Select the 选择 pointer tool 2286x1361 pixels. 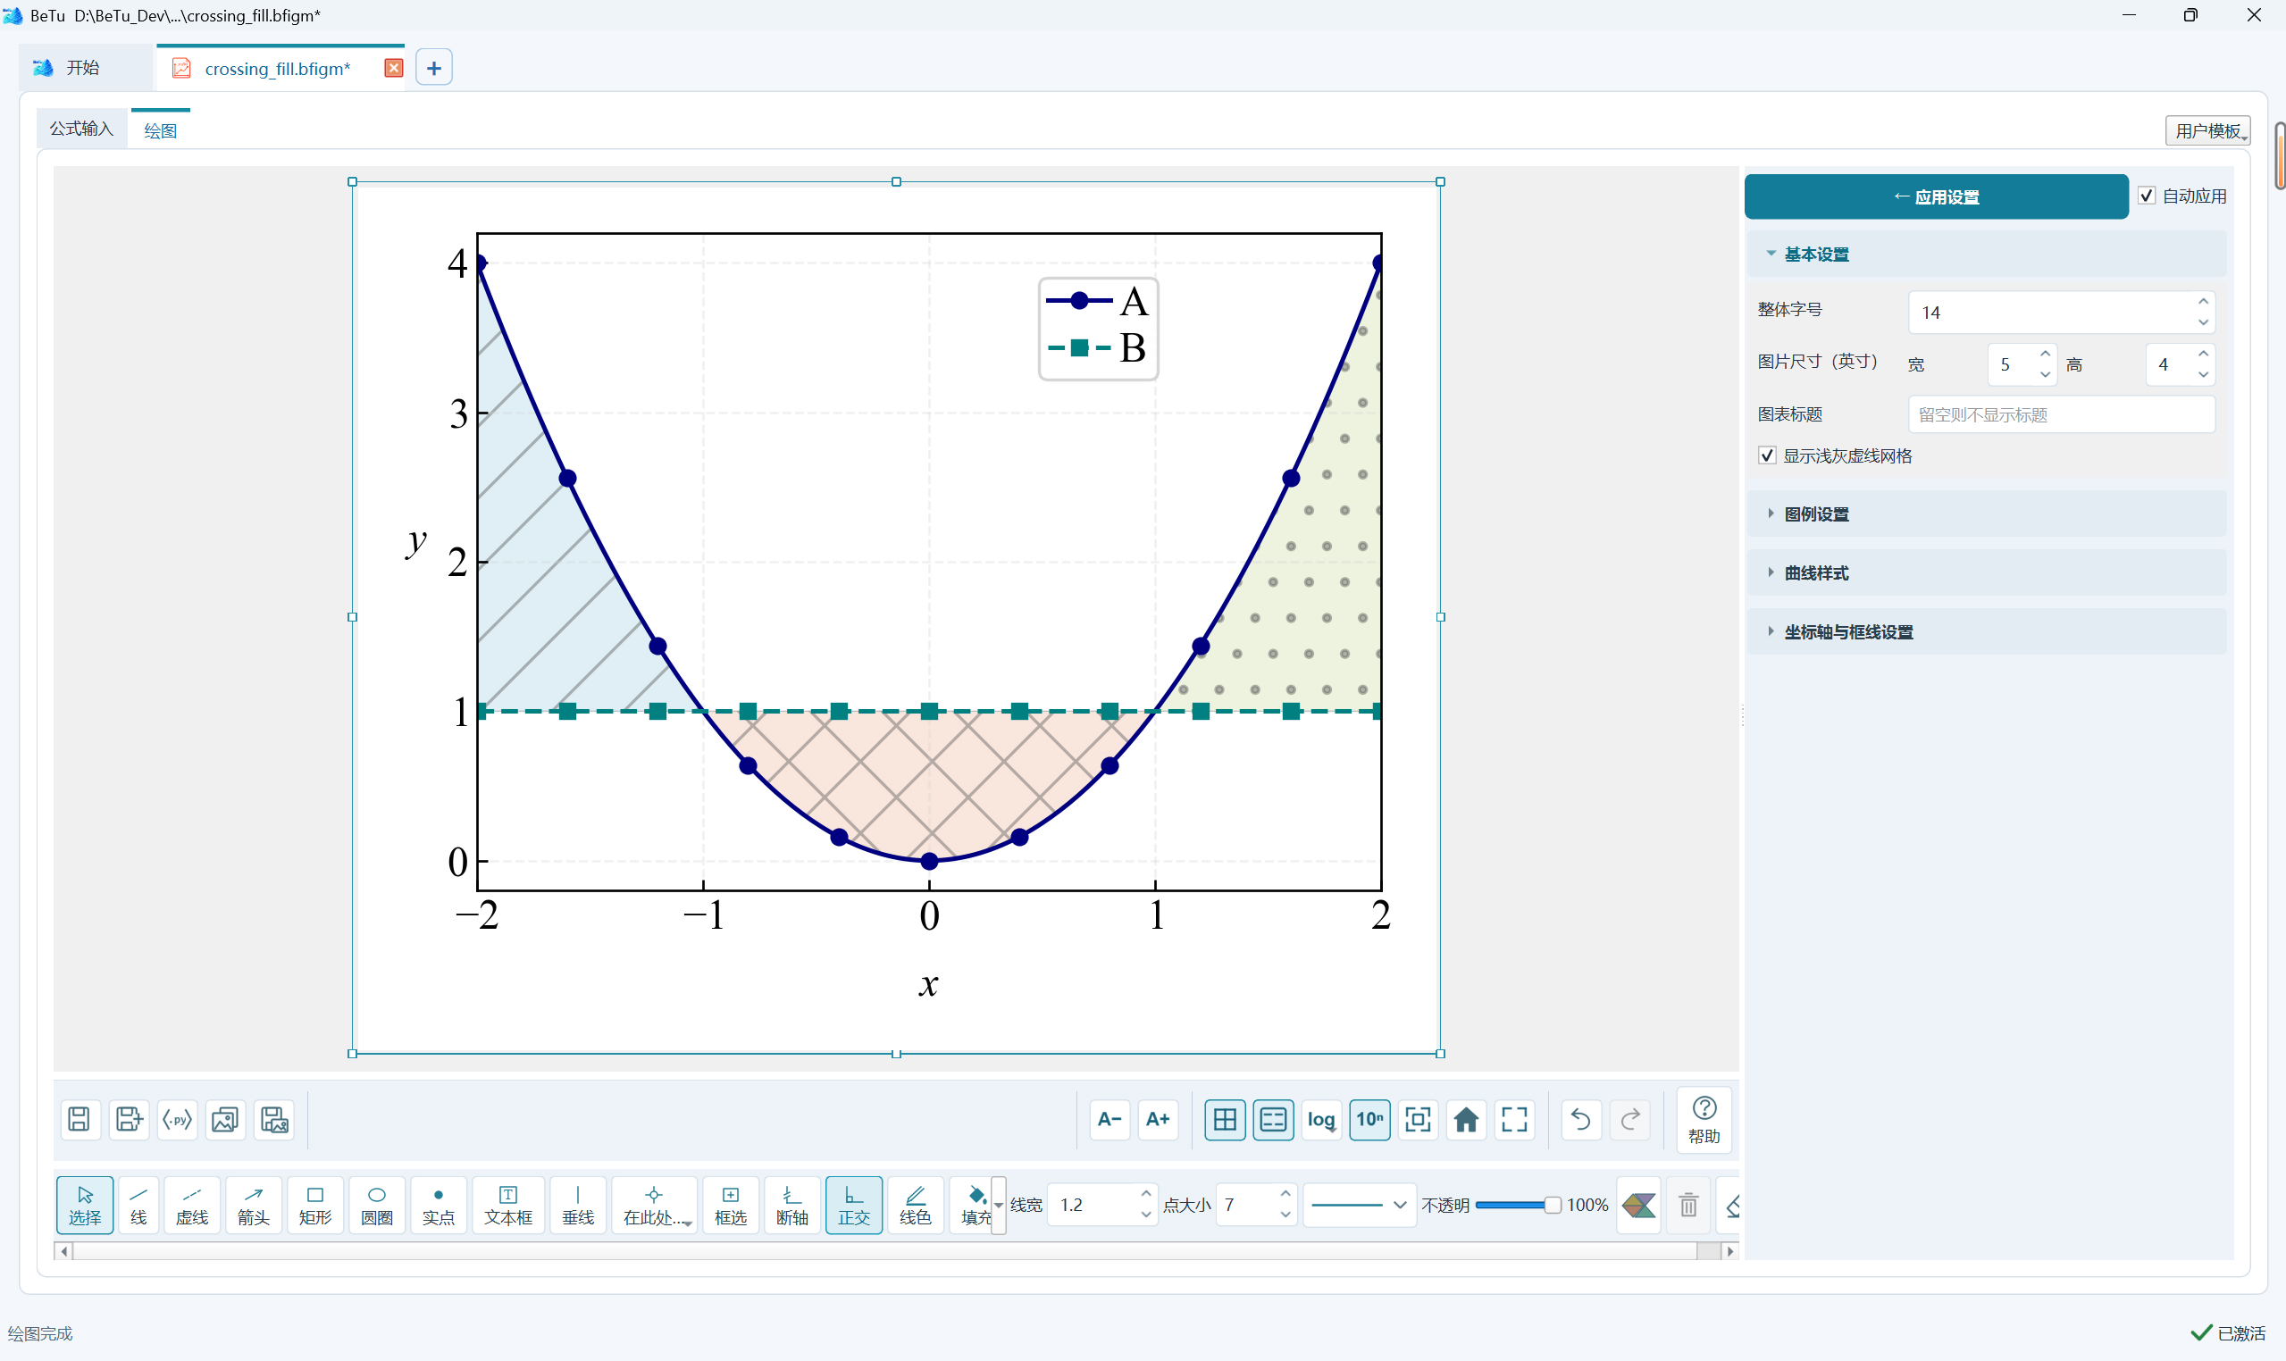[x=84, y=1205]
